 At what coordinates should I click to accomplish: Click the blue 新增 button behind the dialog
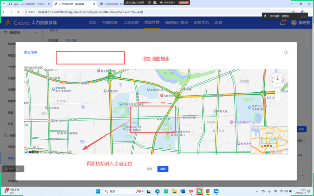point(301,129)
